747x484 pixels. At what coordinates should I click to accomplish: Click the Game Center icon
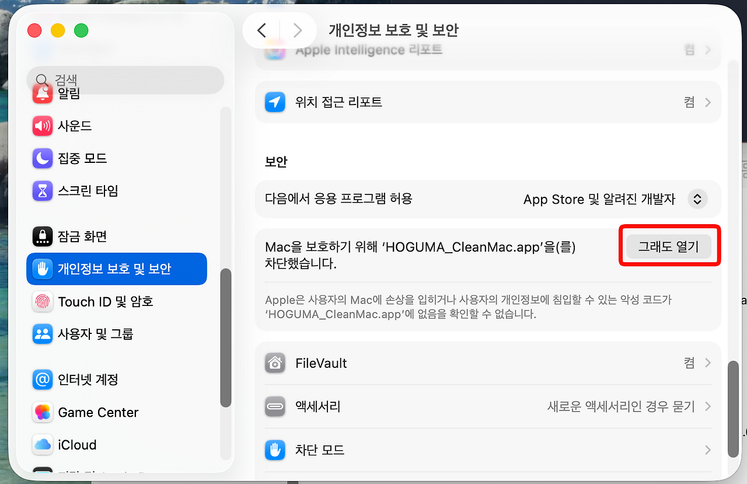coord(42,412)
